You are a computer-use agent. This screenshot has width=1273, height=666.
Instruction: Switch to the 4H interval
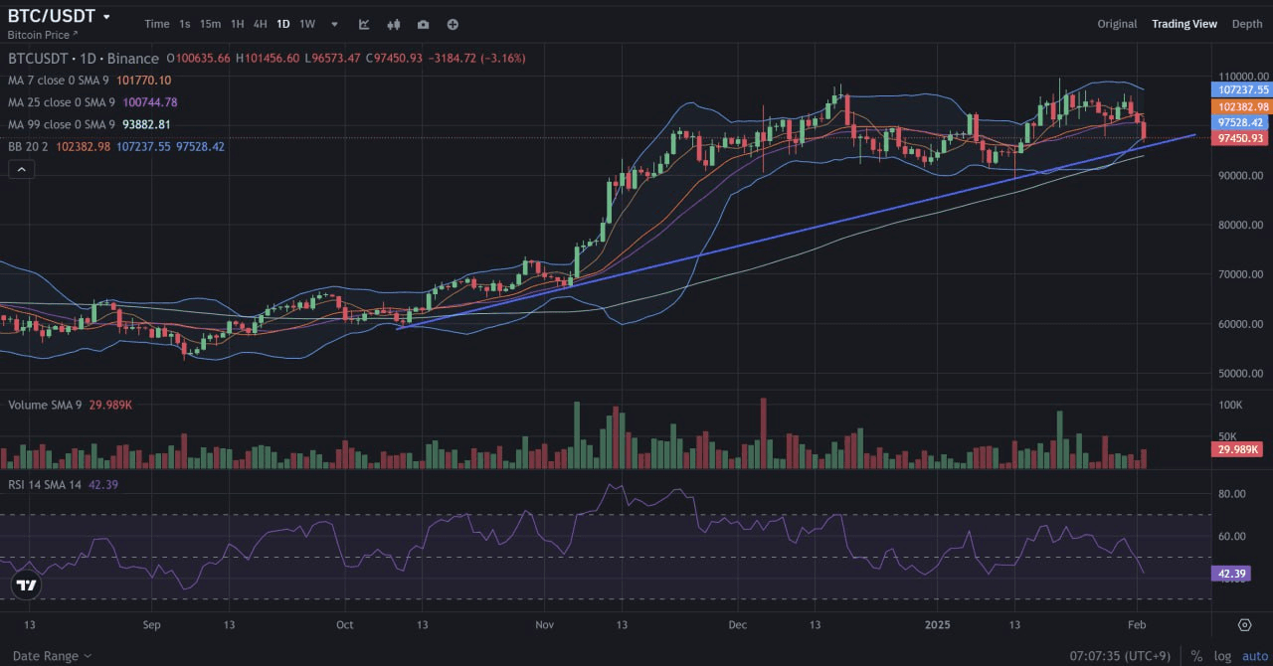coord(260,24)
